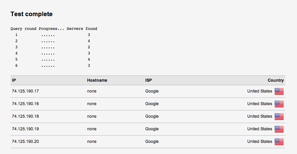Click the Servers found log header

82,29
